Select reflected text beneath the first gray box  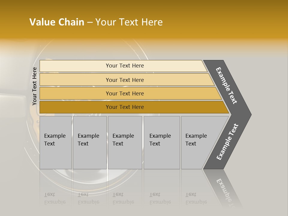[x=55, y=198]
